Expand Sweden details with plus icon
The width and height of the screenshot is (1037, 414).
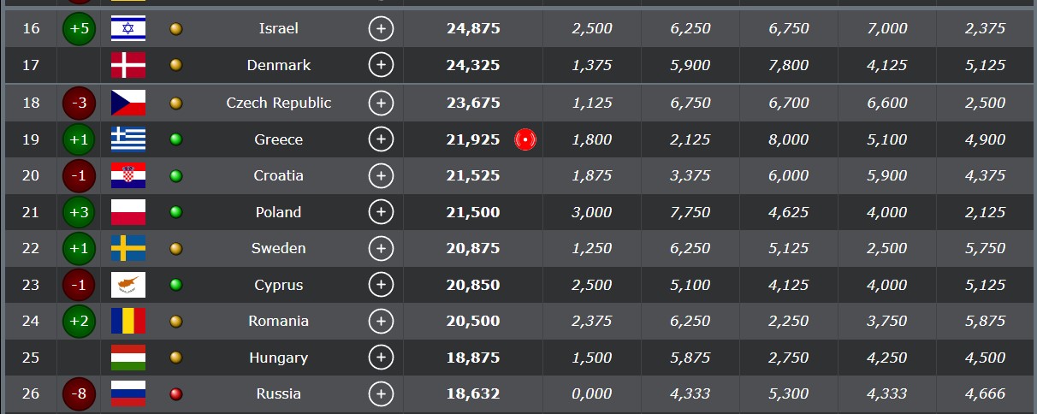(x=381, y=248)
